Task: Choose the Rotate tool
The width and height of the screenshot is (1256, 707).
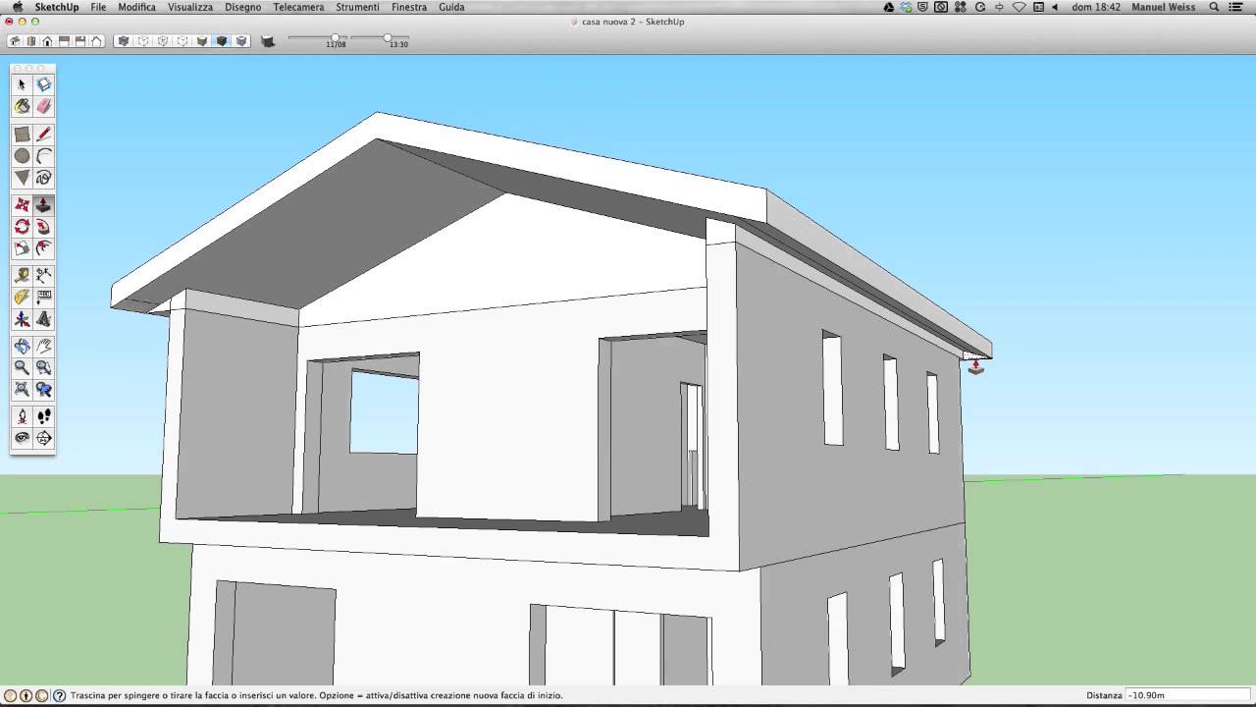Action: [22, 227]
